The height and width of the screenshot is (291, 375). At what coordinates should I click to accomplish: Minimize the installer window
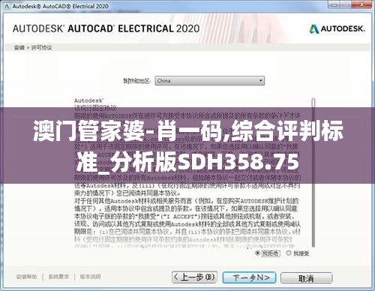tap(334, 4)
